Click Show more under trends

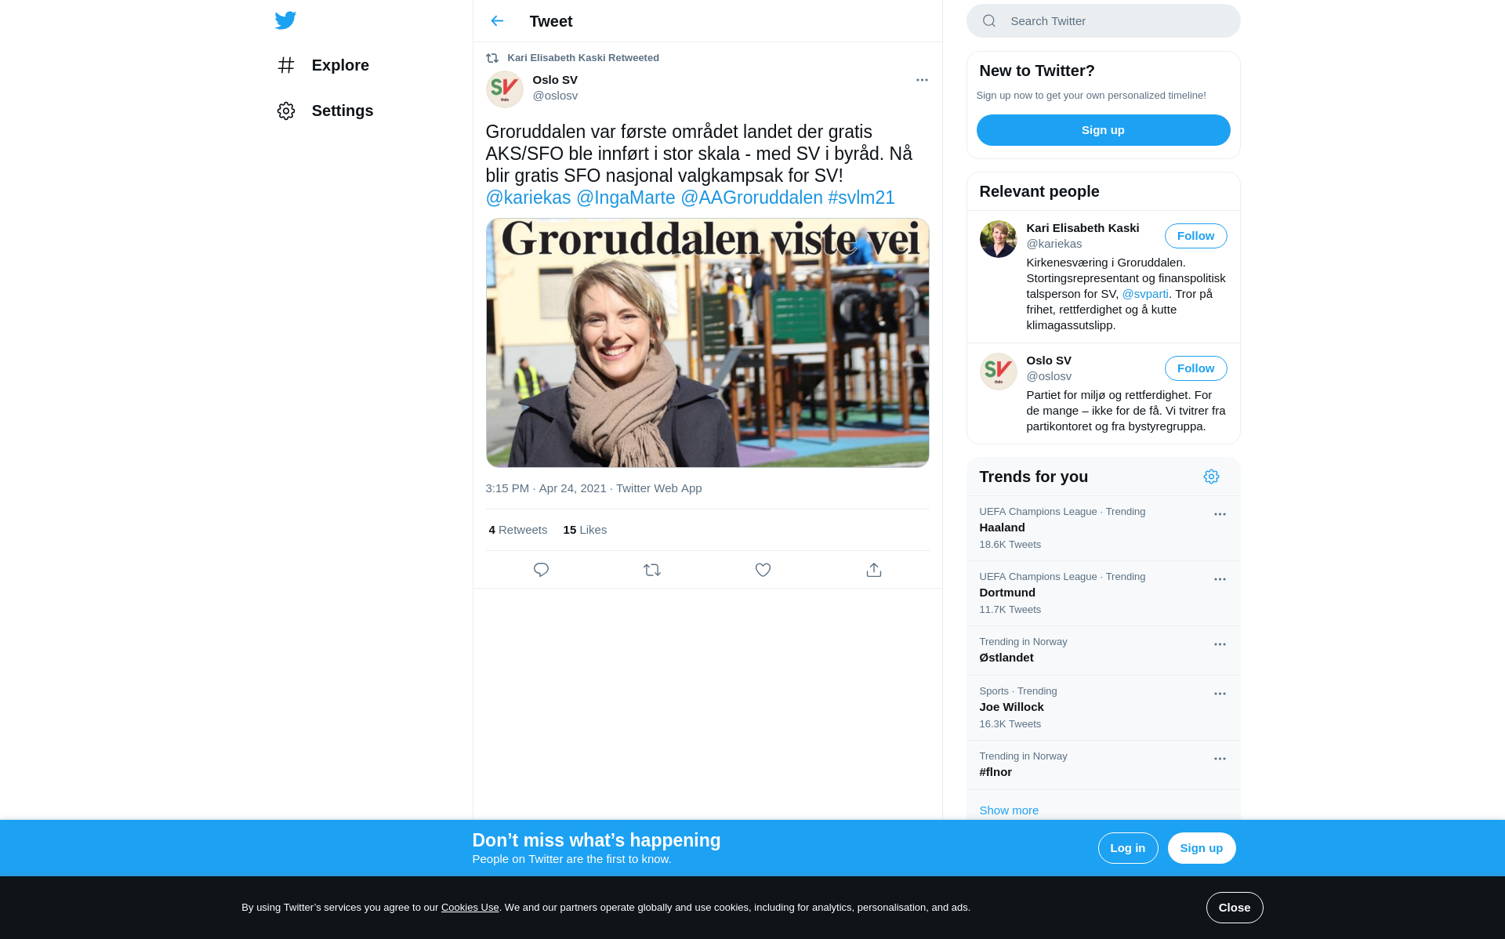(1009, 810)
